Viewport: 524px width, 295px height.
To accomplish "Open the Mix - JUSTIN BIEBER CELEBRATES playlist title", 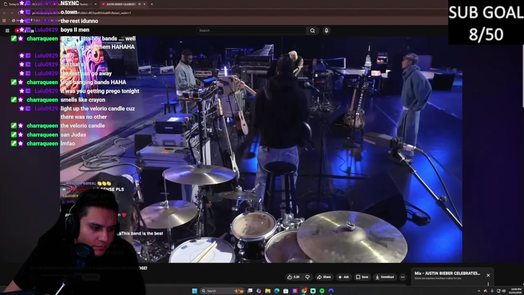I will click(447, 273).
